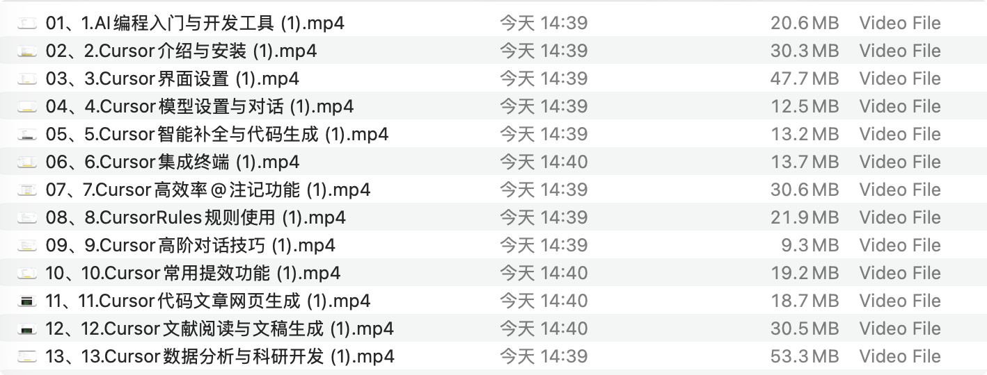987x375 pixels.
Task: Click the 47.7 MB size entry
Action: pos(804,79)
